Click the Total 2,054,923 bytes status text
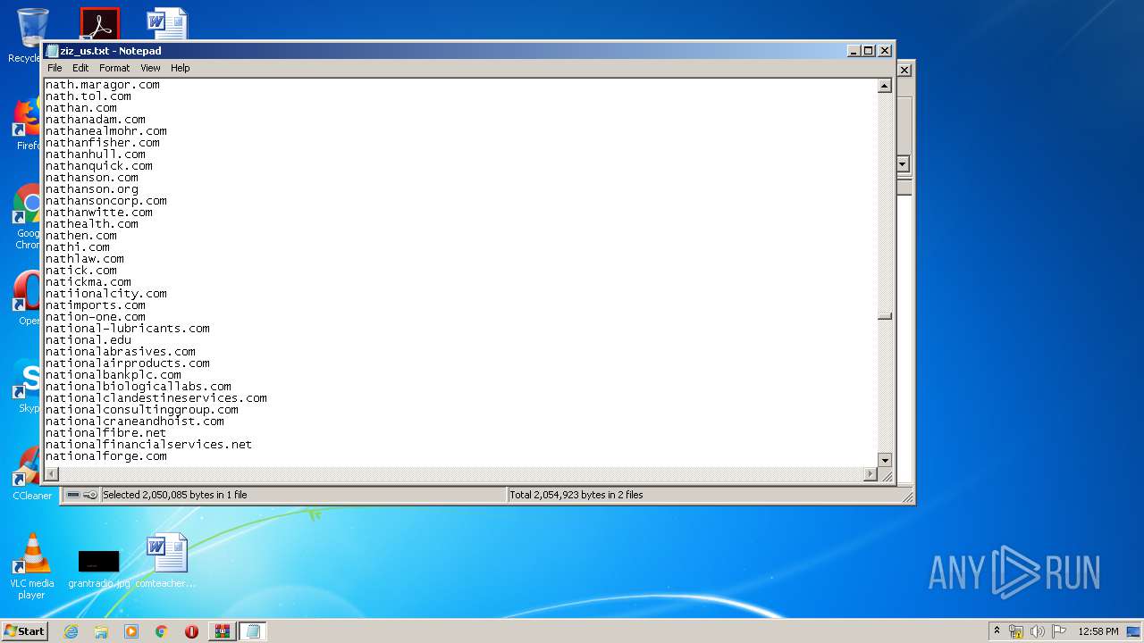This screenshot has width=1144, height=643. (x=576, y=495)
